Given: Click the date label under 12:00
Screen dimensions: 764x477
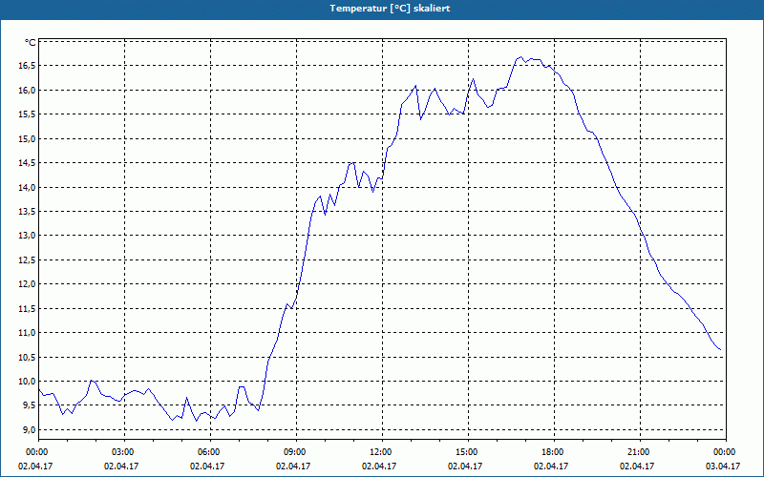Looking at the screenshot, I should 379,467.
